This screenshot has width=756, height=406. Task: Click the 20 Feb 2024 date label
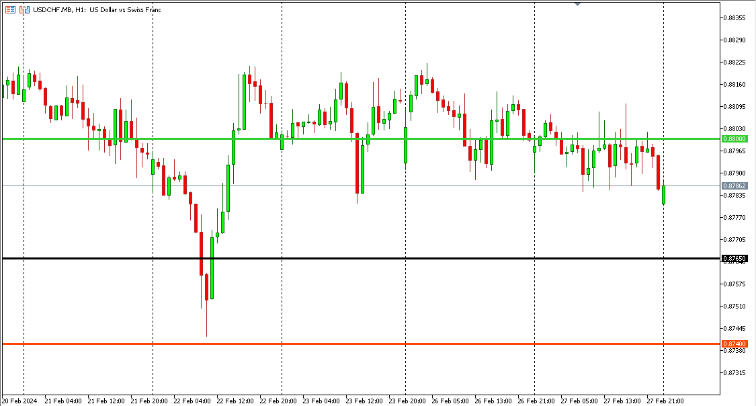pos(19,401)
